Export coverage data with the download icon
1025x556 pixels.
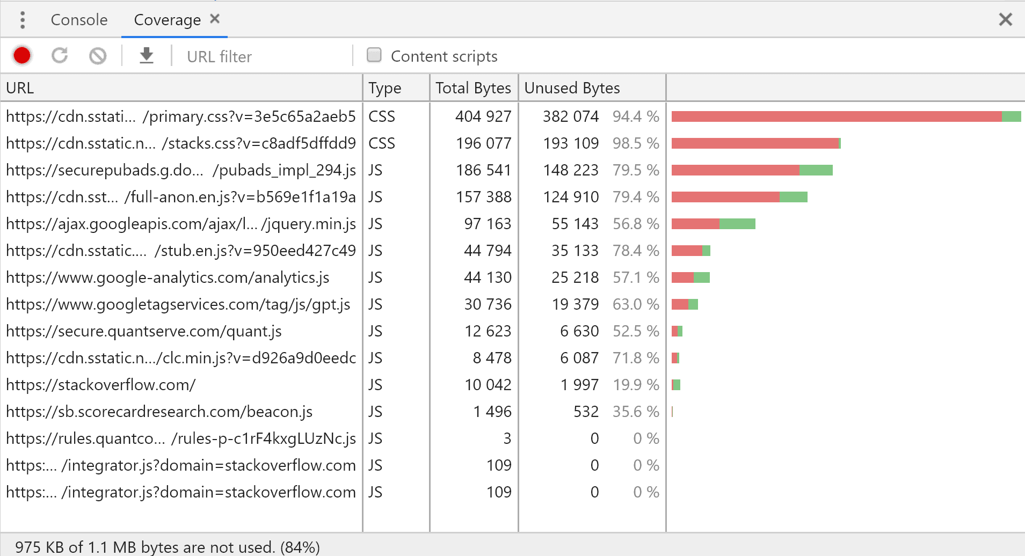click(146, 56)
